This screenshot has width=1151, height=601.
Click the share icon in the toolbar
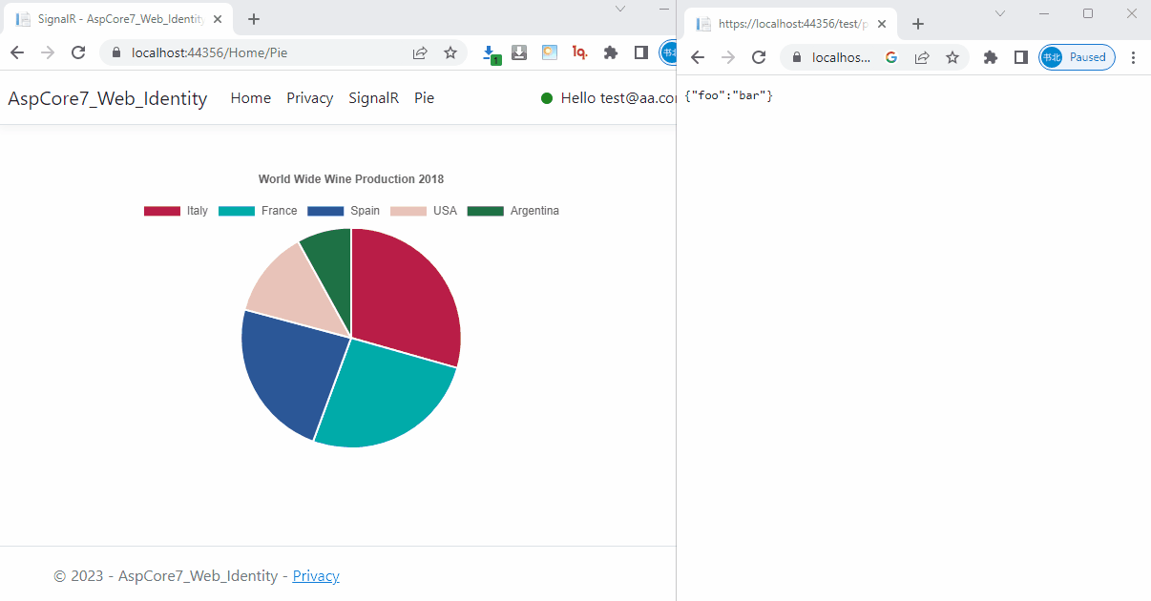(420, 54)
